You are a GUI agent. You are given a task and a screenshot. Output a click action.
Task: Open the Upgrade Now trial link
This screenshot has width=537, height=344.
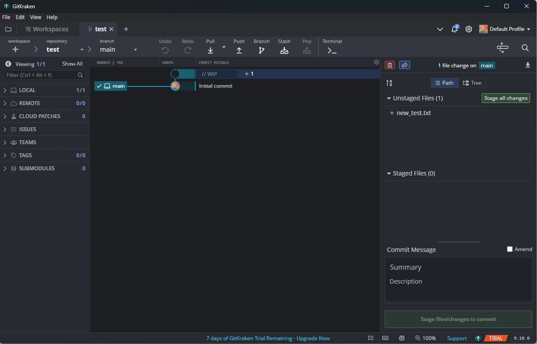(313, 338)
